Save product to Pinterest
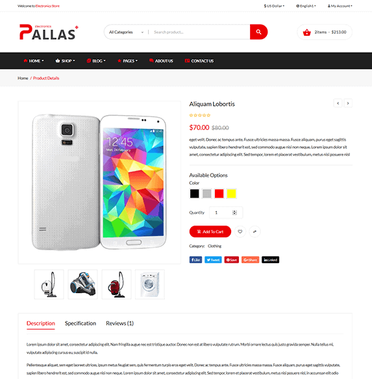The image size is (372, 379). pos(232,260)
